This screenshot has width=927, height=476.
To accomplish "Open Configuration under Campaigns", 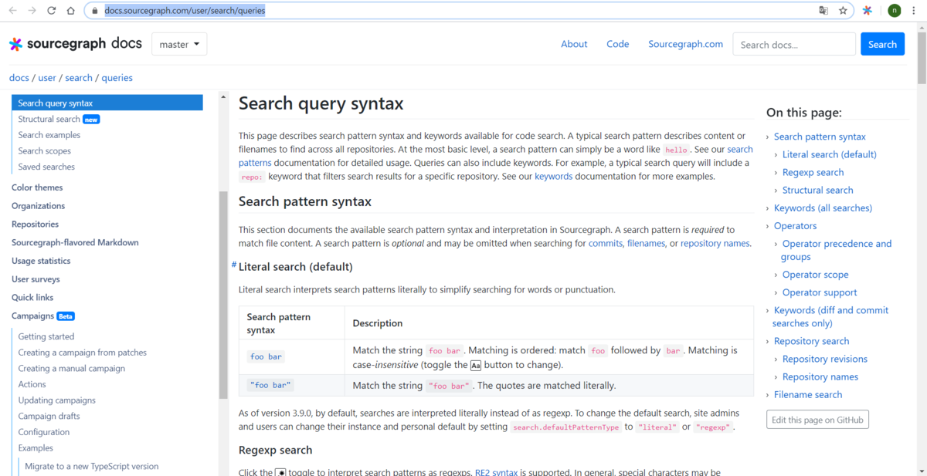I will click(44, 432).
